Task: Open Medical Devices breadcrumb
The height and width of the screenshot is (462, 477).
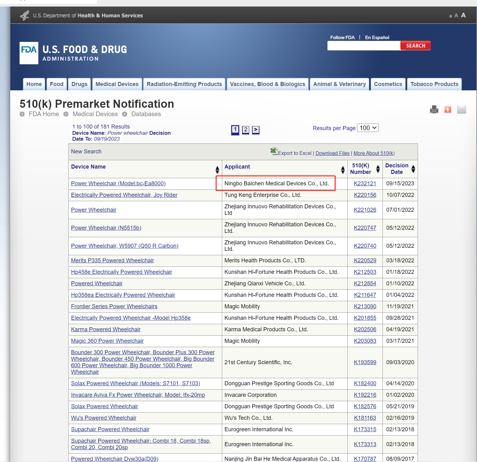Action: point(95,114)
